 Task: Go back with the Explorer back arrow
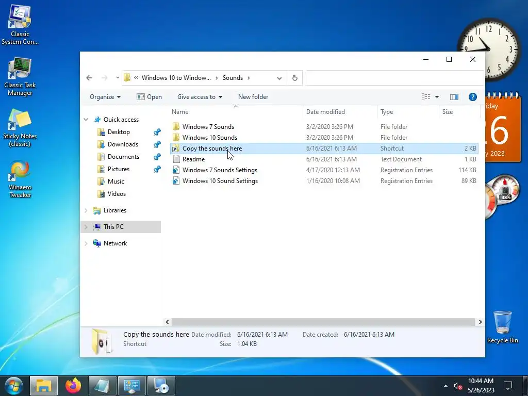pyautogui.click(x=89, y=78)
